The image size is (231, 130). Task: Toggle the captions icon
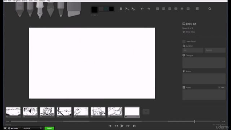coord(188,9)
